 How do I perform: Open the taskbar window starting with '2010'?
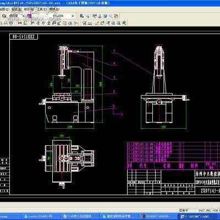click(x=158, y=217)
